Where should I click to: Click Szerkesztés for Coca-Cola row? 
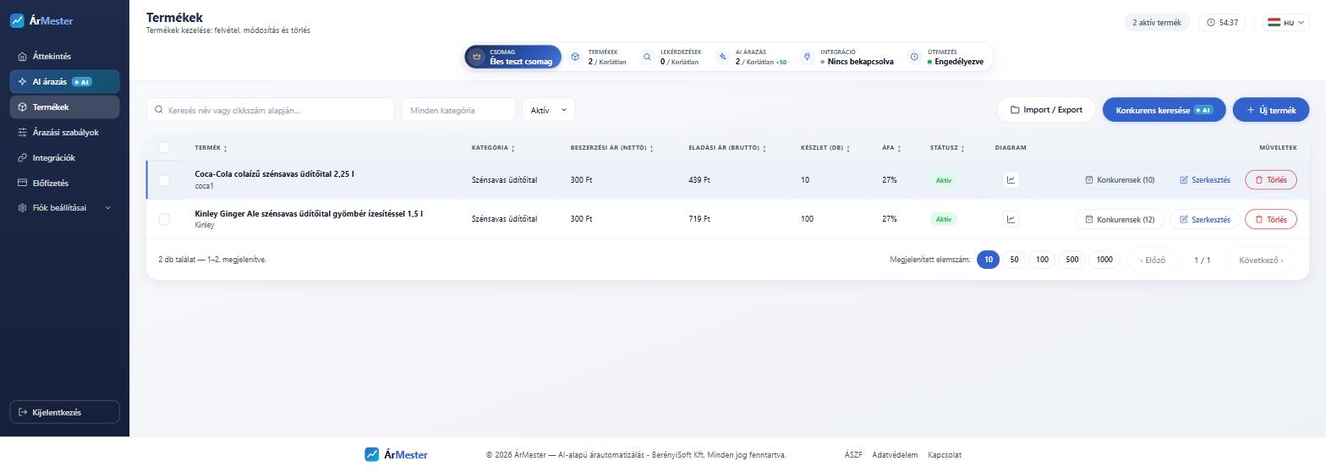pyautogui.click(x=1205, y=180)
